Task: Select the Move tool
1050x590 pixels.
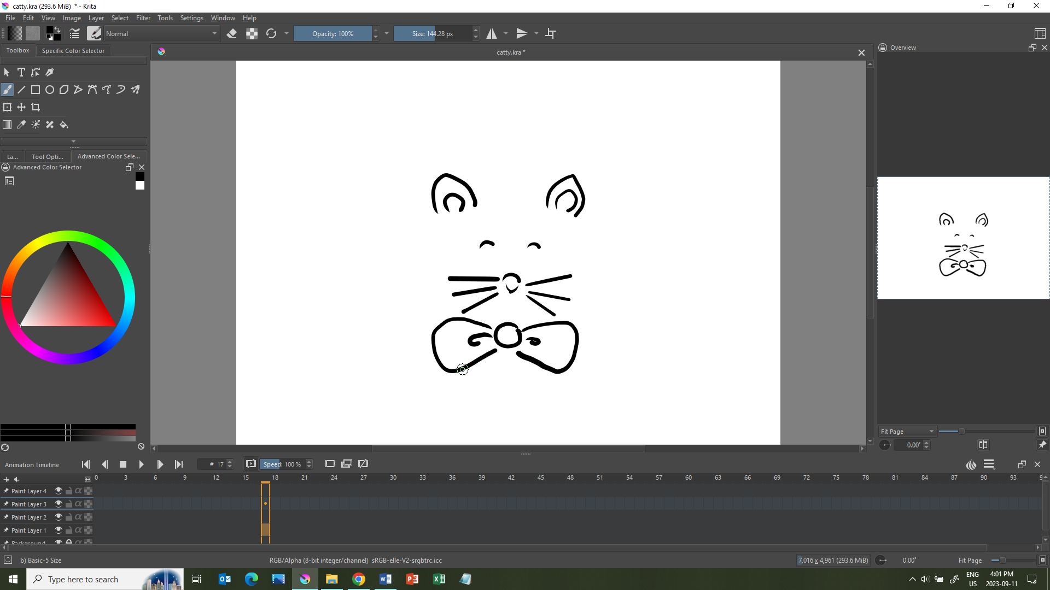Action: [x=21, y=107]
